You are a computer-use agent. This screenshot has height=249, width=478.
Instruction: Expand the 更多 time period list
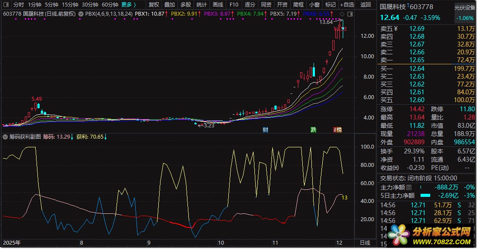pos(128,5)
